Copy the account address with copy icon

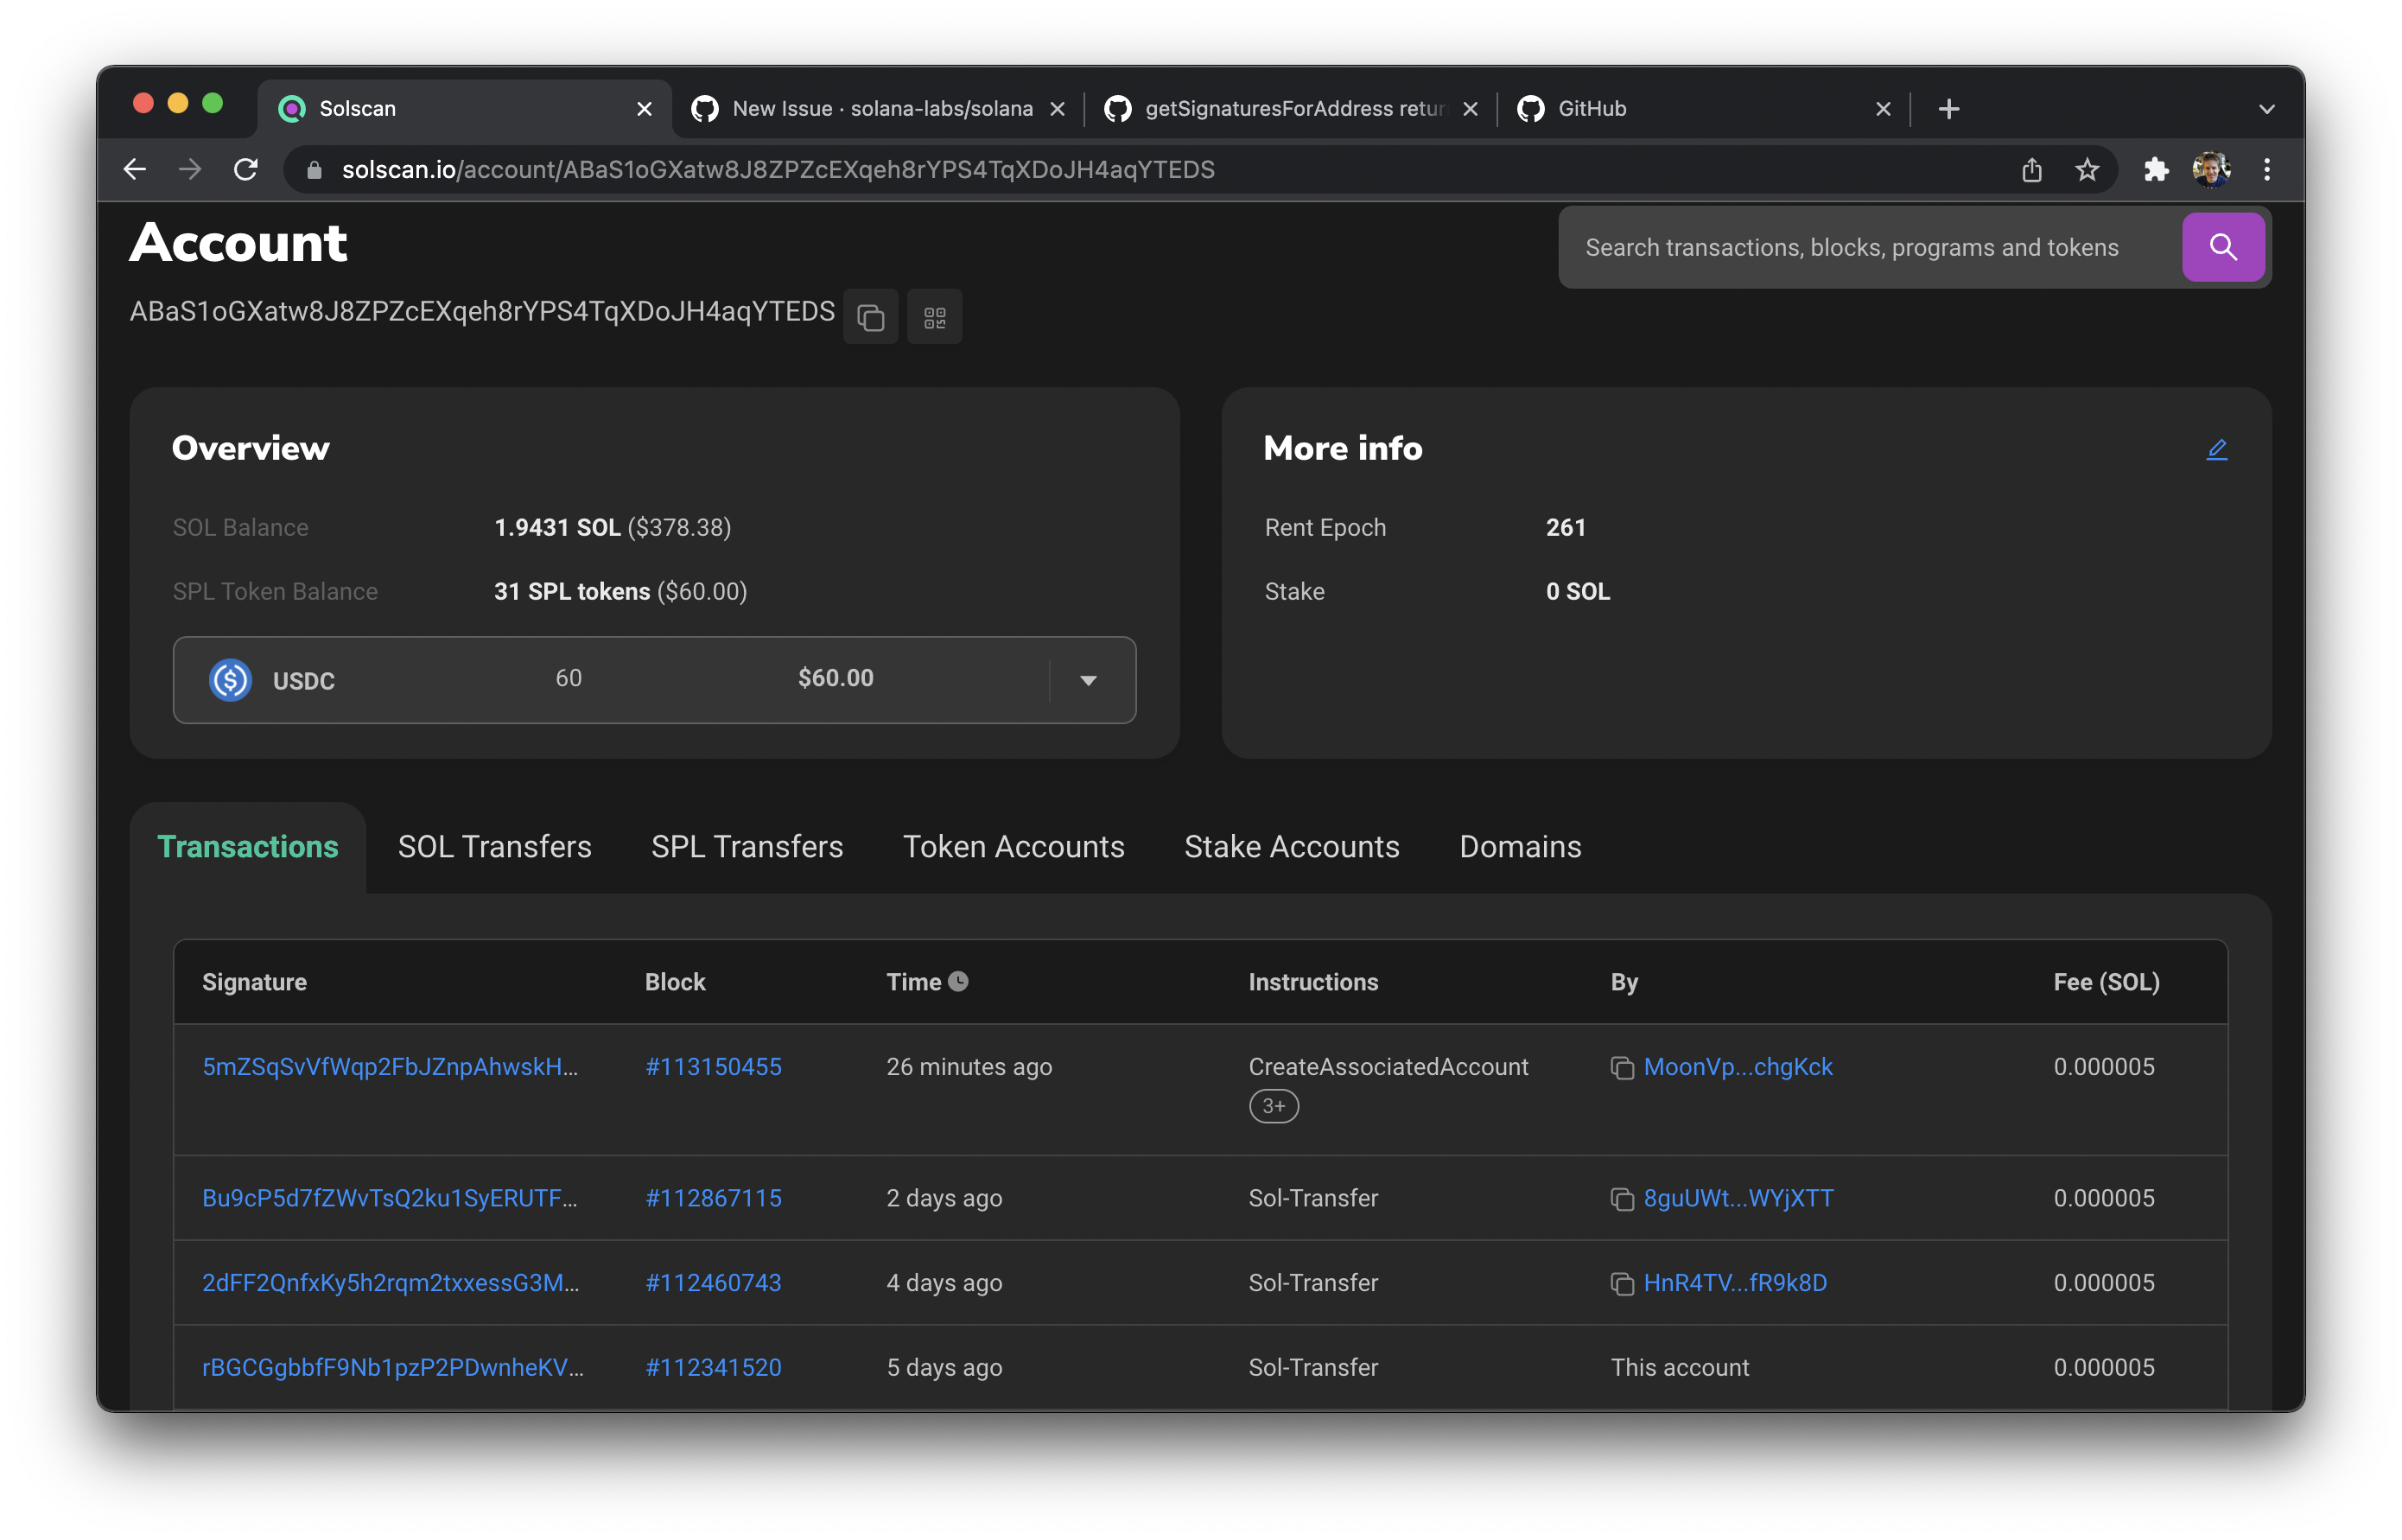tap(871, 317)
